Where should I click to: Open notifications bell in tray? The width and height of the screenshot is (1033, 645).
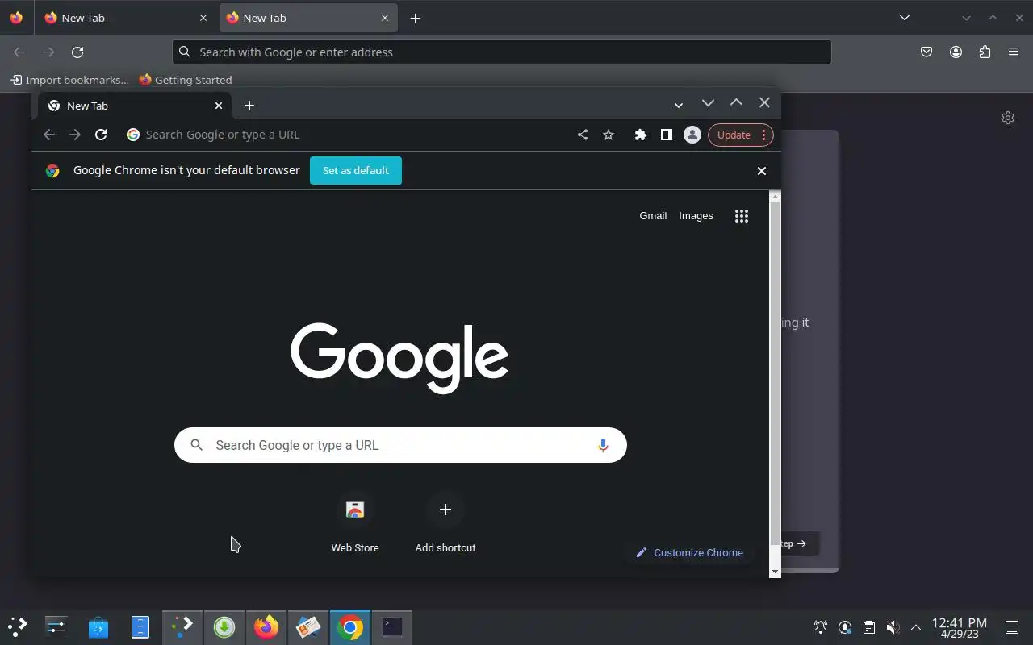pyautogui.click(x=821, y=627)
